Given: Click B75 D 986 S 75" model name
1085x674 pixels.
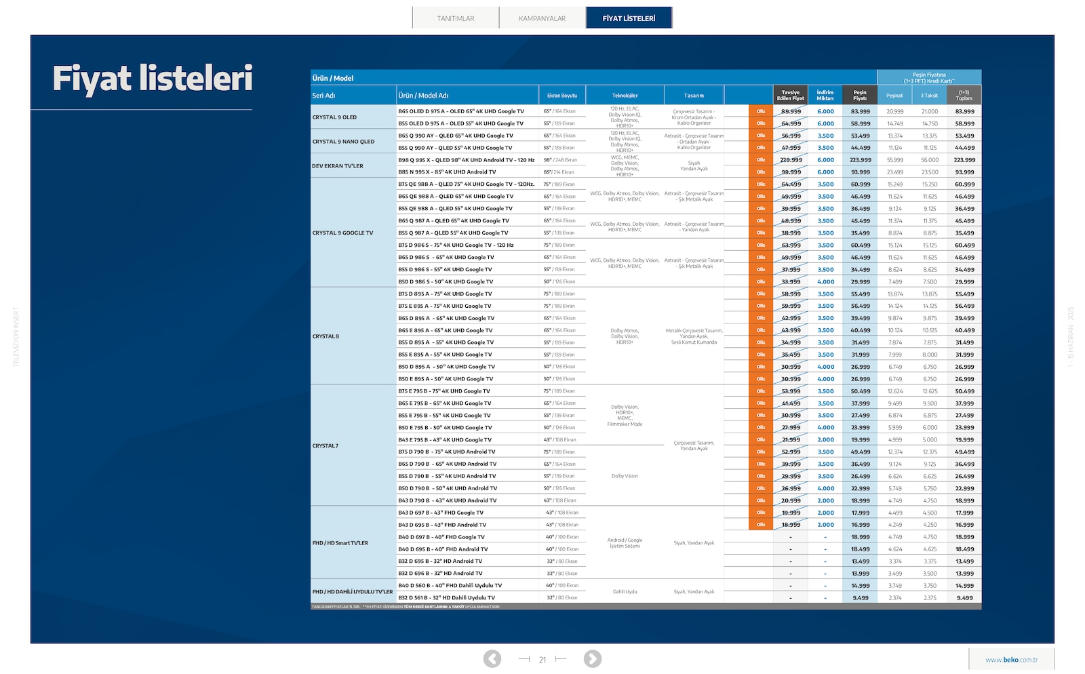Looking at the screenshot, I should pos(456,245).
